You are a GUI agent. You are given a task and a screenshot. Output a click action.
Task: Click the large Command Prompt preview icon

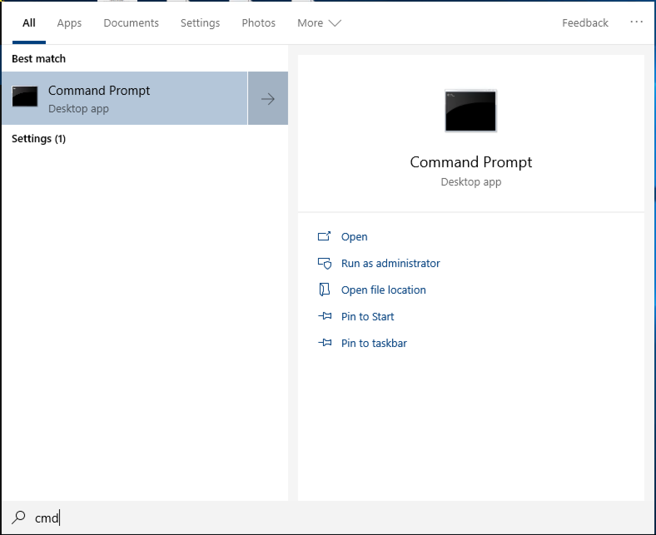[x=470, y=111]
